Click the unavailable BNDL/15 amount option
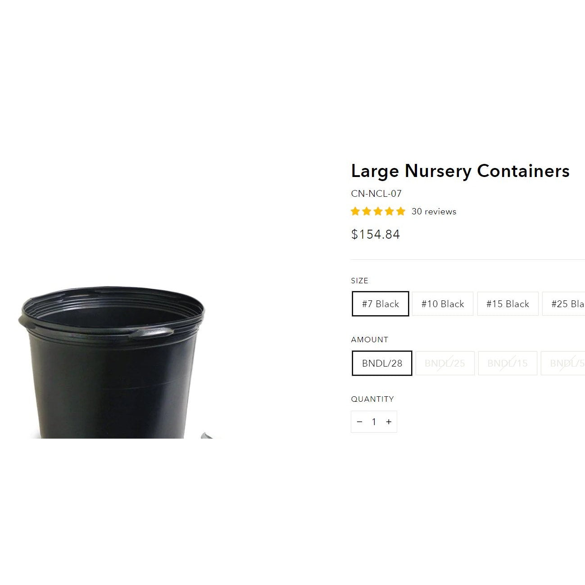The image size is (585, 585). point(508,363)
